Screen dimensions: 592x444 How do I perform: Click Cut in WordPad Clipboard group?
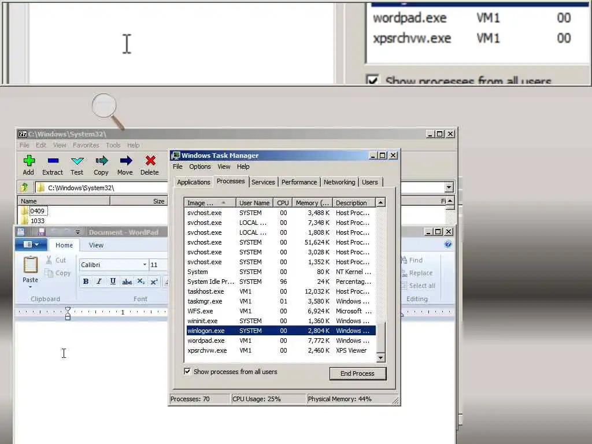click(56, 260)
